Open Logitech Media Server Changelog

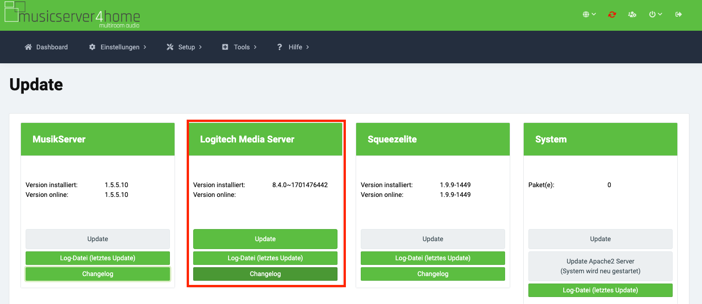tap(265, 274)
